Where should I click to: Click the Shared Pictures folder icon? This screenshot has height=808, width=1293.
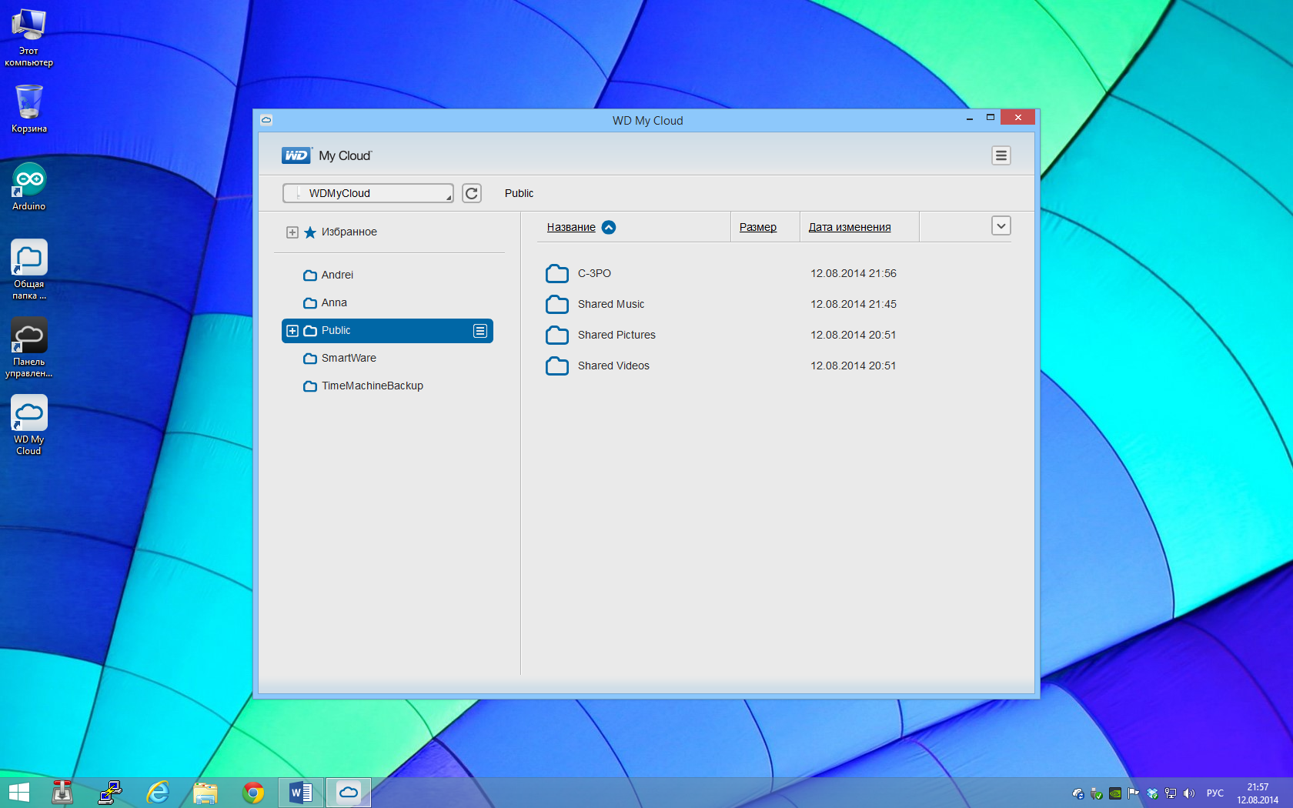(557, 335)
